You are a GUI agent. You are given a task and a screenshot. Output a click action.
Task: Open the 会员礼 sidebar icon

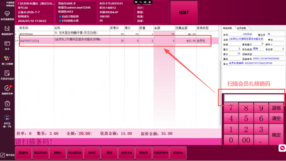point(7,106)
